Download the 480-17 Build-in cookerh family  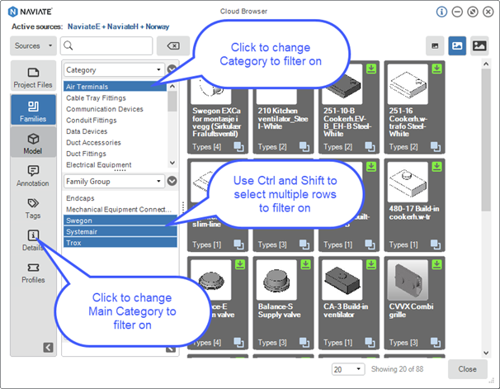click(436, 167)
